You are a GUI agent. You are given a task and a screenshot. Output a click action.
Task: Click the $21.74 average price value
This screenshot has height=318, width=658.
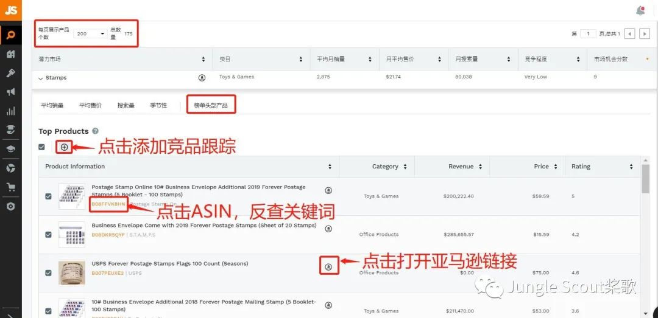click(393, 77)
